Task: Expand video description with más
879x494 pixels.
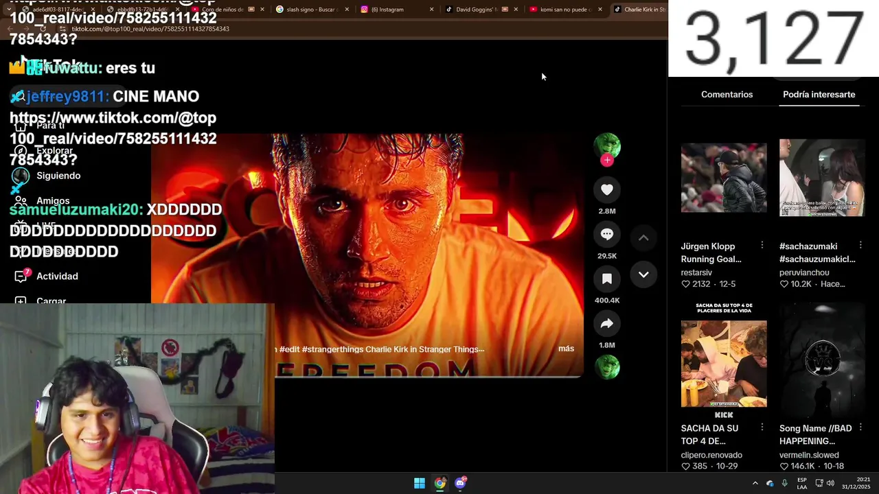Action: [x=566, y=349]
